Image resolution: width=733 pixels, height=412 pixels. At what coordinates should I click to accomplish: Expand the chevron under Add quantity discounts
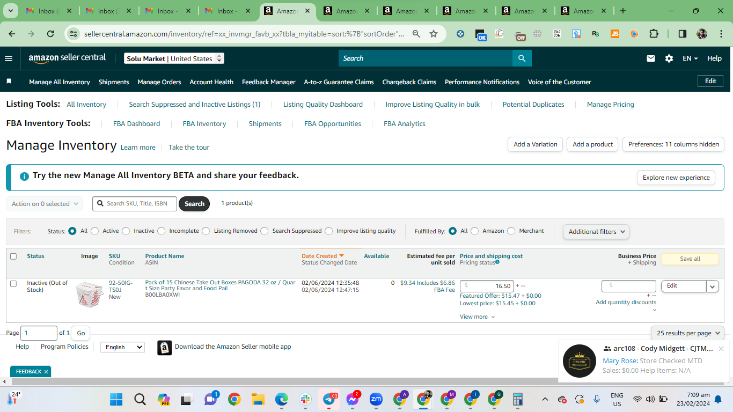pos(654,310)
